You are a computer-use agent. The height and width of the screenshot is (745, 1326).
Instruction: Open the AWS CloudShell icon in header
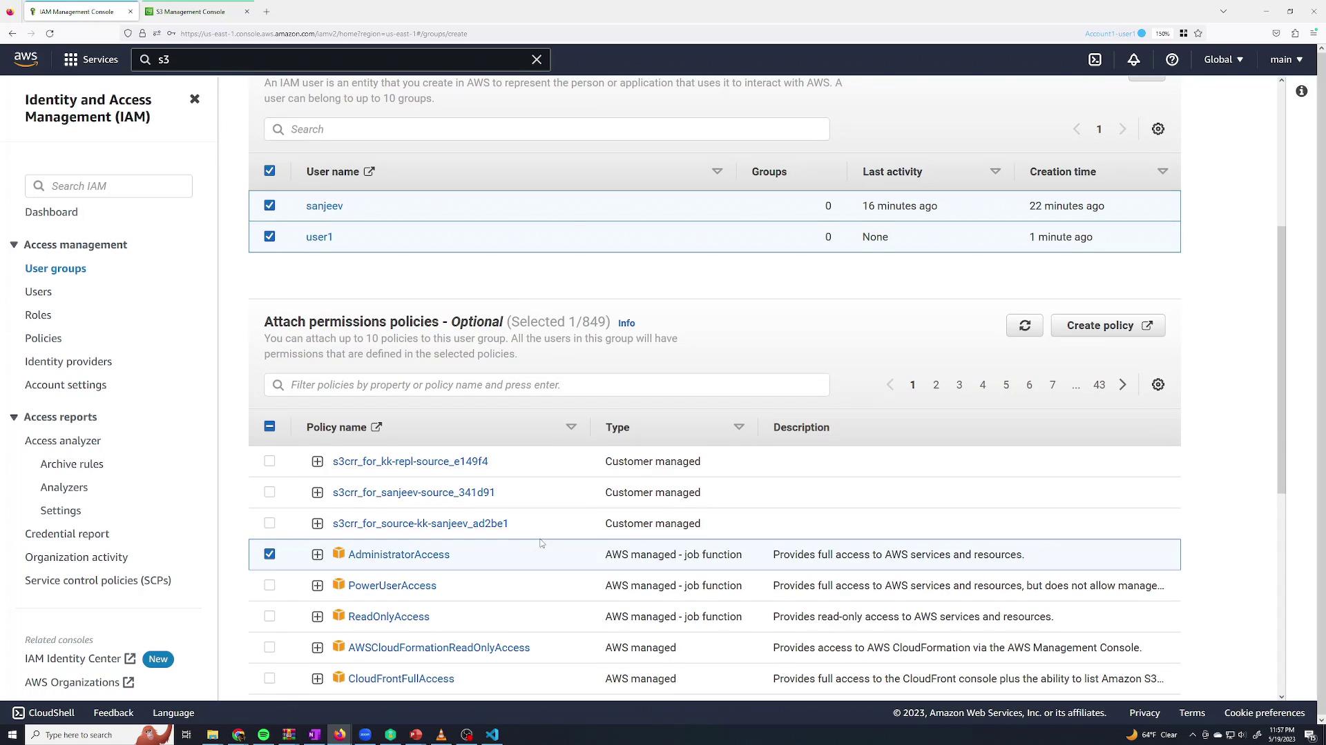[1095, 59]
